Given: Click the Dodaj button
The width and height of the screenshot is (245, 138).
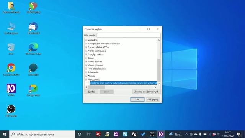Looking at the screenshot, I should [x=91, y=92].
